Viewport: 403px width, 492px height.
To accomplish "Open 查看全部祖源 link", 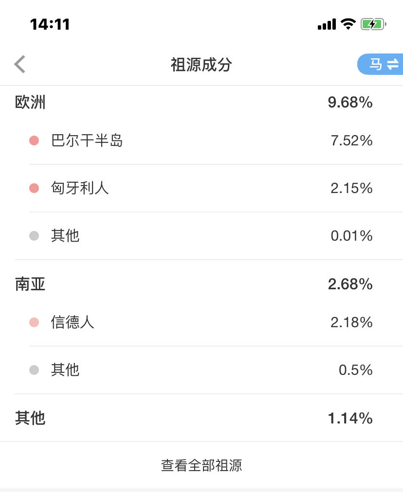I will pos(201,465).
